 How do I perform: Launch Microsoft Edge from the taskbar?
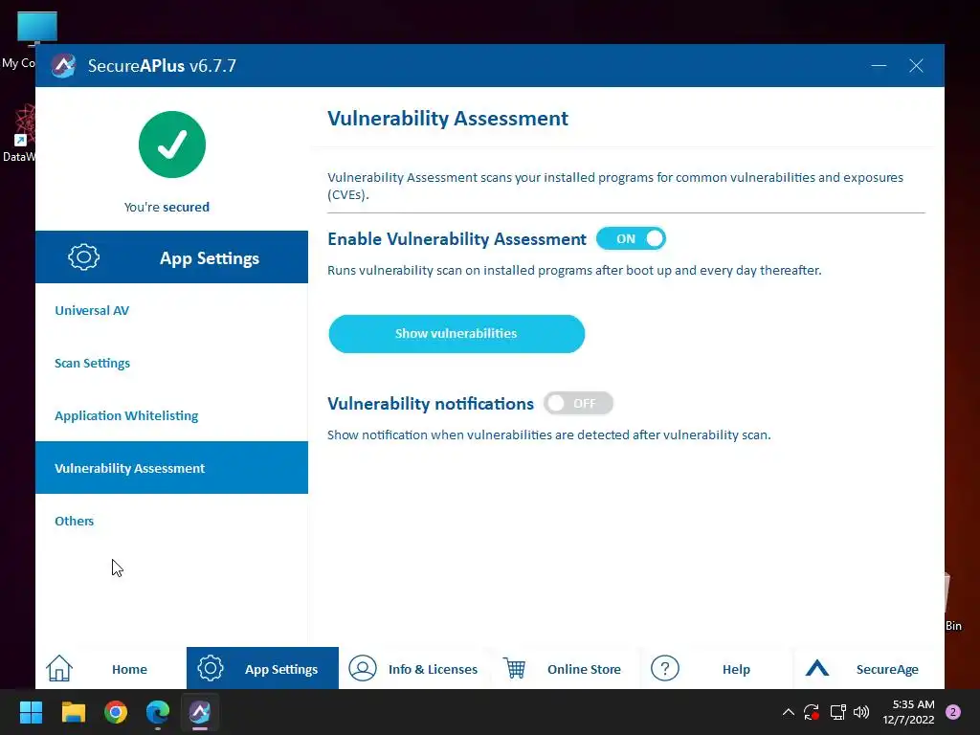[158, 712]
